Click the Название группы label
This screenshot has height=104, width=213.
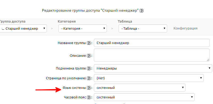coord(72,43)
